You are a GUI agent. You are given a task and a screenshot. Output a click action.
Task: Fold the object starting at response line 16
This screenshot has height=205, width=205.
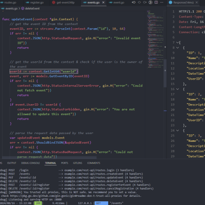[x=178, y=89]
